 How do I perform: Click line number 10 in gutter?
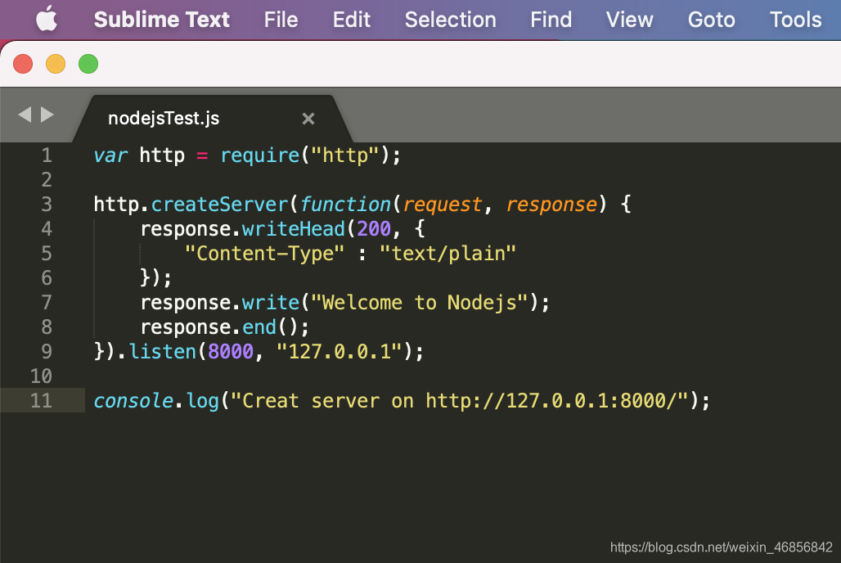coord(41,376)
